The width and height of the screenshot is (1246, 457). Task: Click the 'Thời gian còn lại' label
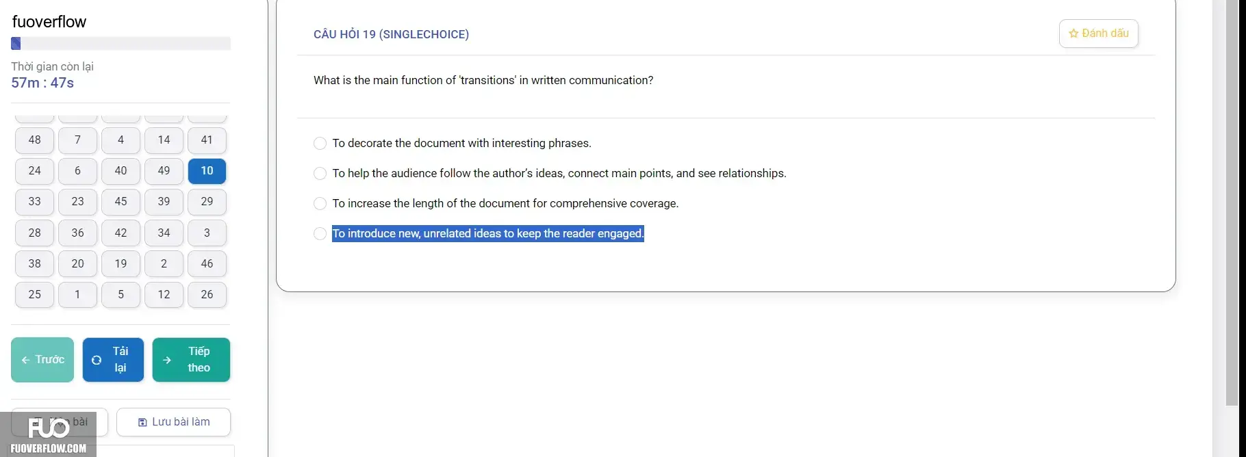[52, 66]
